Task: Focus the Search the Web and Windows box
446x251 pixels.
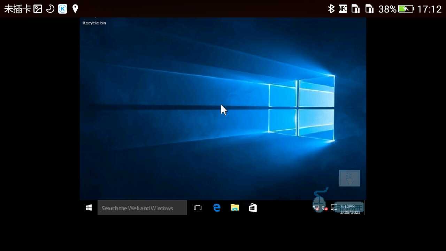Action: coord(142,208)
